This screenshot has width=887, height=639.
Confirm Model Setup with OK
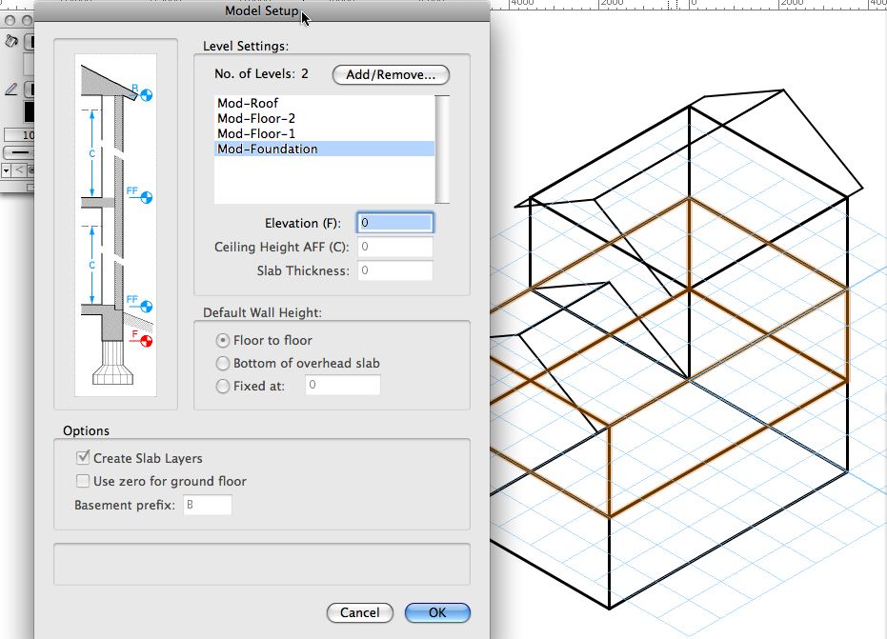tap(437, 612)
